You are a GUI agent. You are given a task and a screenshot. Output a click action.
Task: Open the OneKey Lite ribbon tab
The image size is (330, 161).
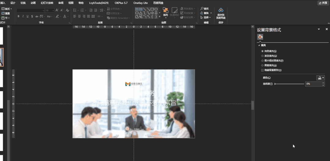coord(141,3)
